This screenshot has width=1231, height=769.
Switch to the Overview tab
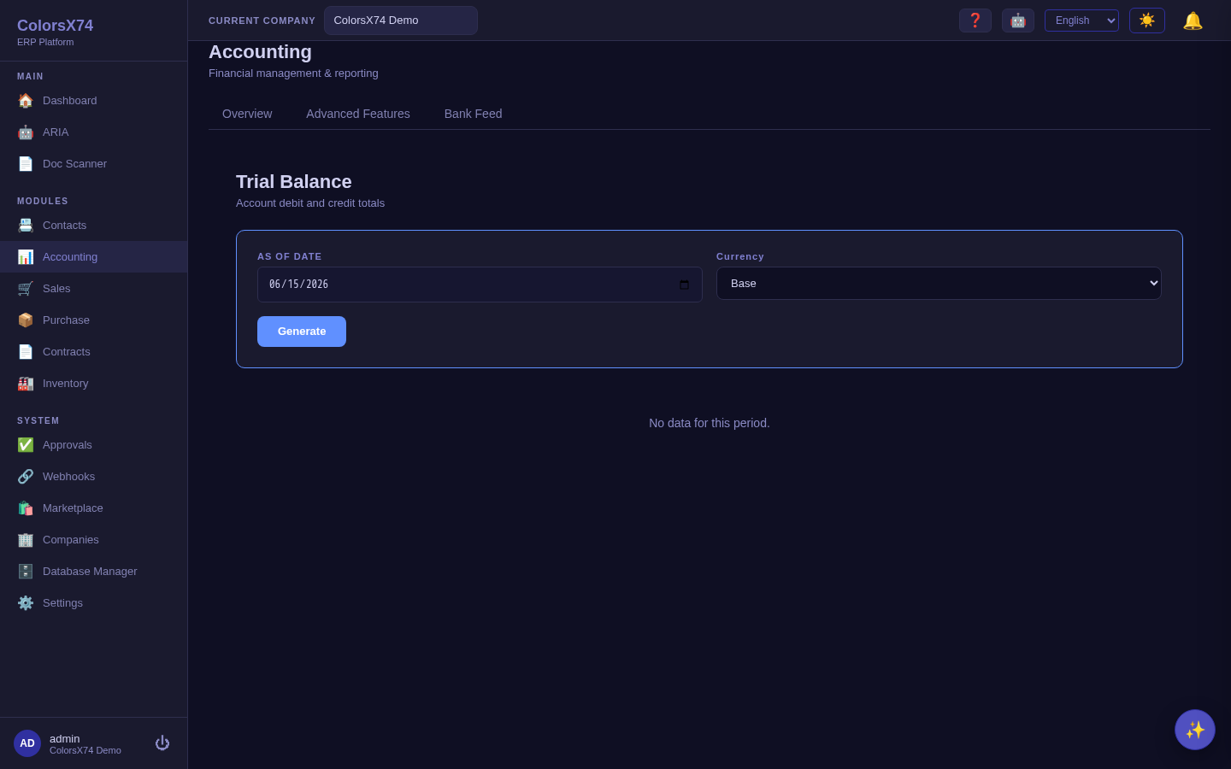(247, 114)
